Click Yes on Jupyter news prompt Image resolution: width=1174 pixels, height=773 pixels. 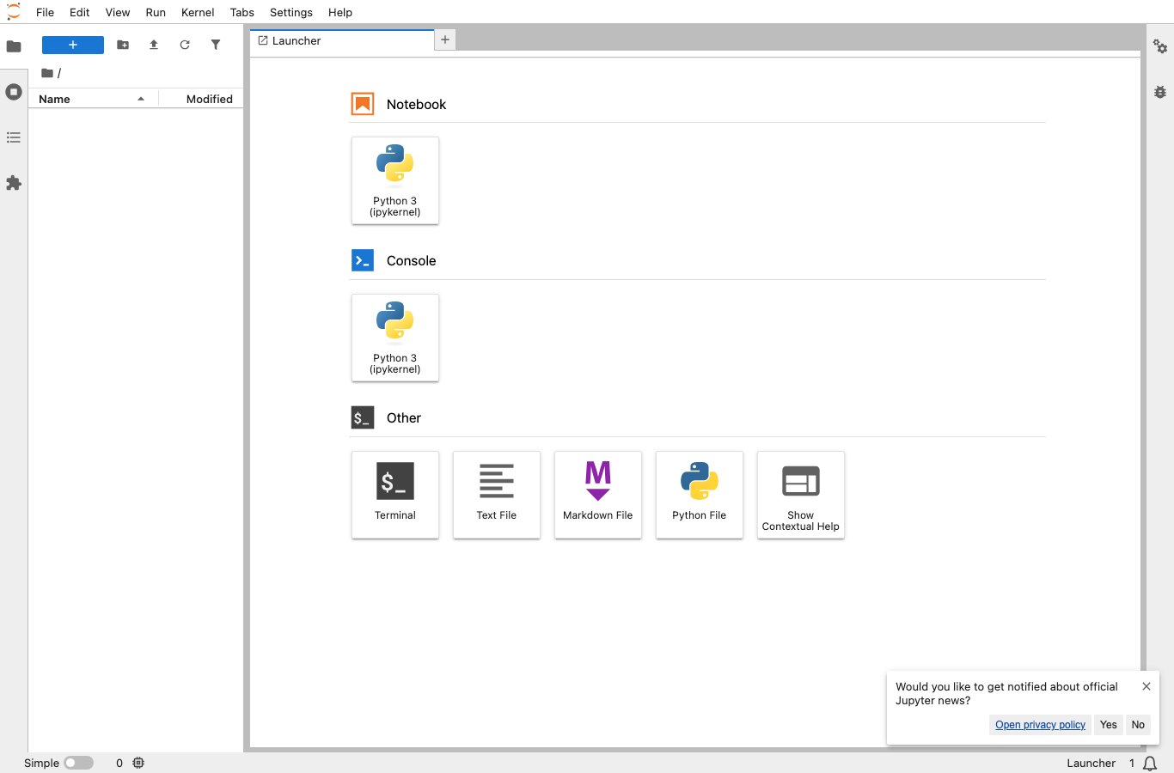pyautogui.click(x=1109, y=725)
